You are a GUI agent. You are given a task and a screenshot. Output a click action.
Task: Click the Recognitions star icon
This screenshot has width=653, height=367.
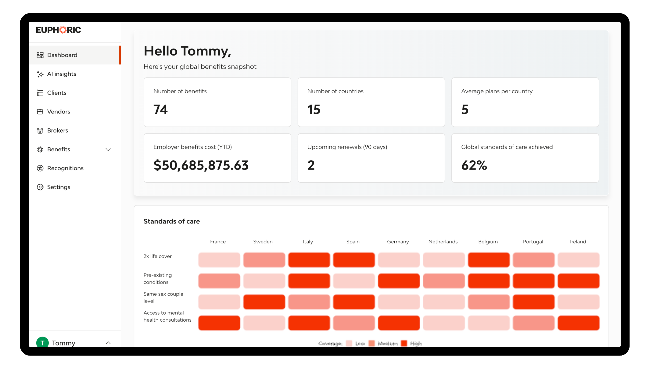[40, 168]
